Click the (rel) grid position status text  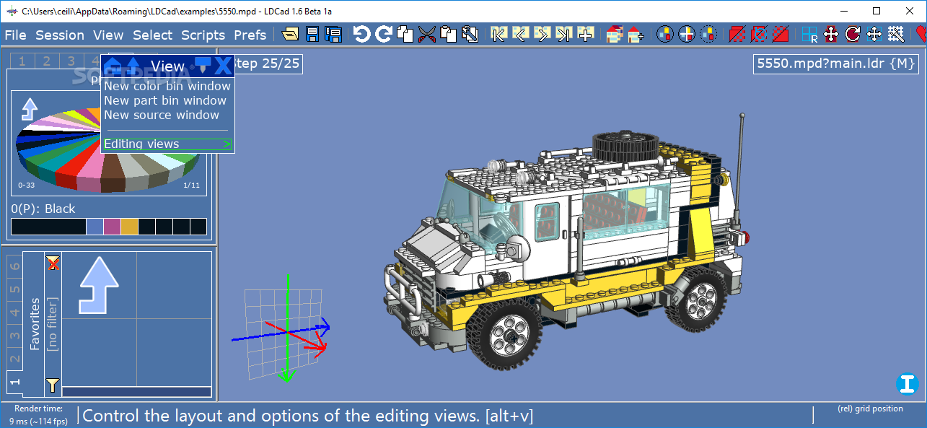(870, 409)
